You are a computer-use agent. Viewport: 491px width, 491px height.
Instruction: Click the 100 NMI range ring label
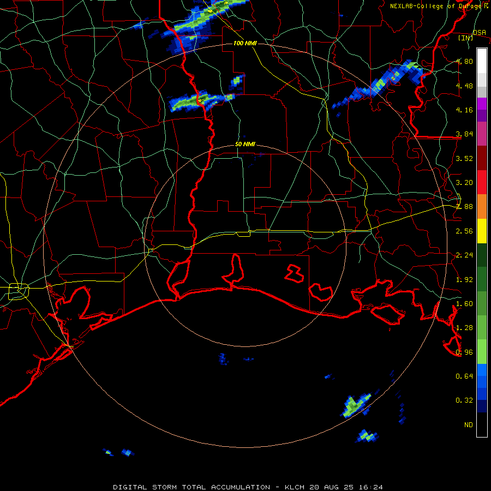pos(245,43)
